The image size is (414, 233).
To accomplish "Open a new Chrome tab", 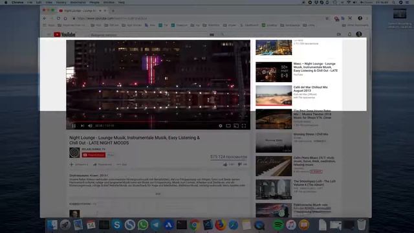I will (x=113, y=11).
